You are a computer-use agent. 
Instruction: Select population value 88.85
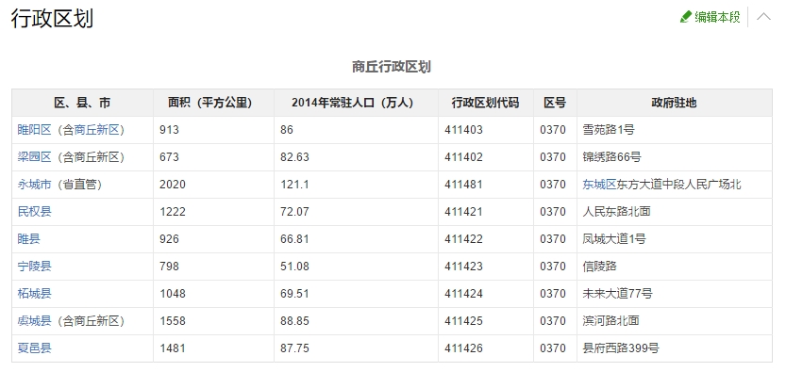click(294, 321)
